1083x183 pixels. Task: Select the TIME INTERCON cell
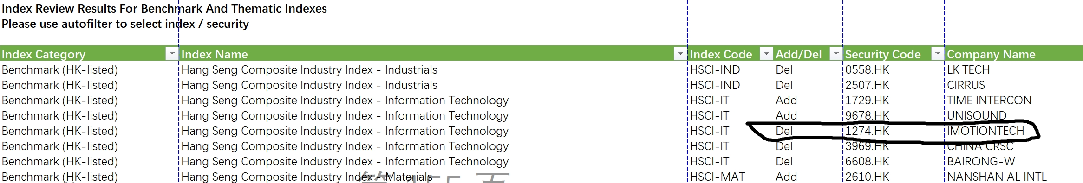(1014, 101)
